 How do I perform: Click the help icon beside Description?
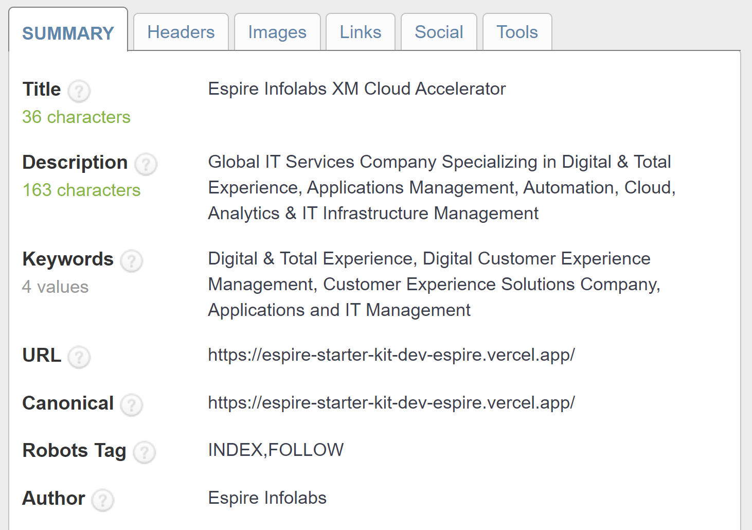[x=146, y=165]
